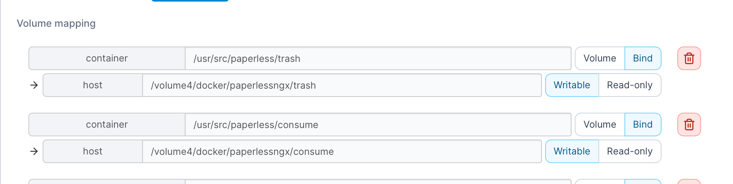Click the Volume mapping section heading
The width and height of the screenshot is (733, 184).
[56, 24]
